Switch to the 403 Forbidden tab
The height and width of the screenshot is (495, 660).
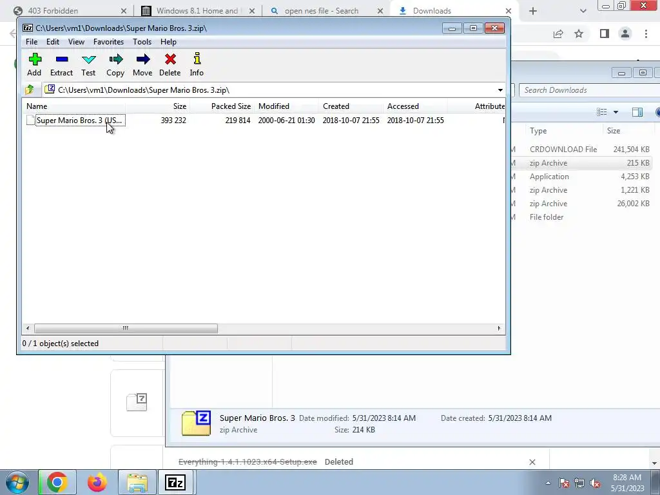click(x=67, y=11)
